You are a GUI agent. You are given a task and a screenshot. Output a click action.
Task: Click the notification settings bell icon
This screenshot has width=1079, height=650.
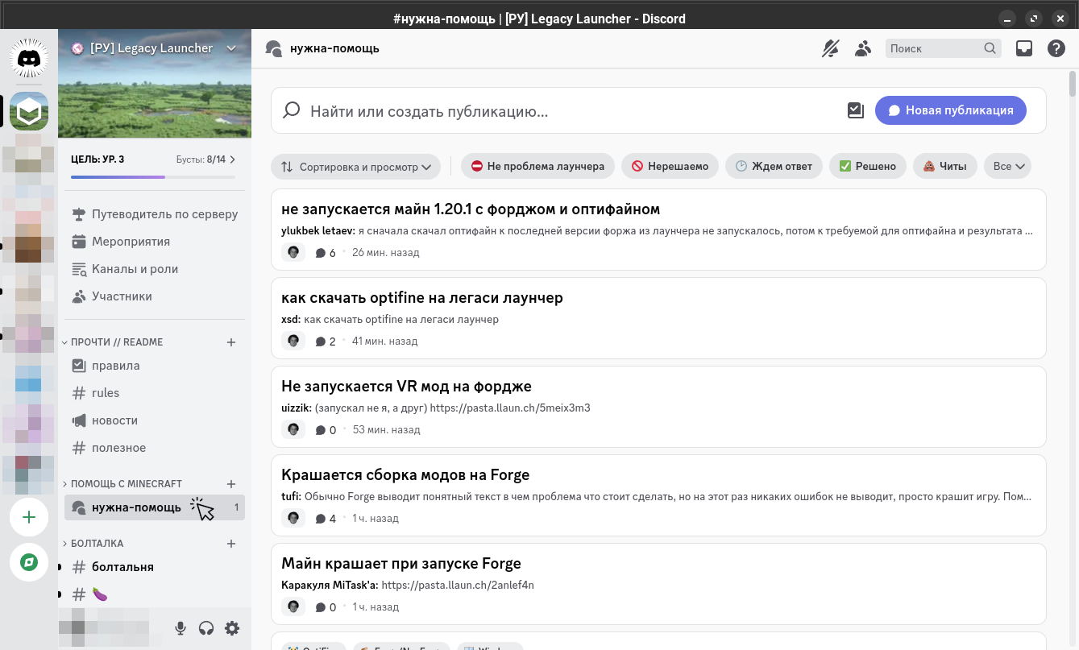[830, 48]
